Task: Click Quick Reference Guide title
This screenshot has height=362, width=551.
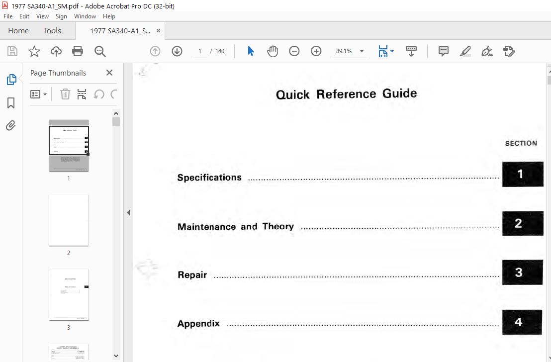Action: (x=346, y=94)
